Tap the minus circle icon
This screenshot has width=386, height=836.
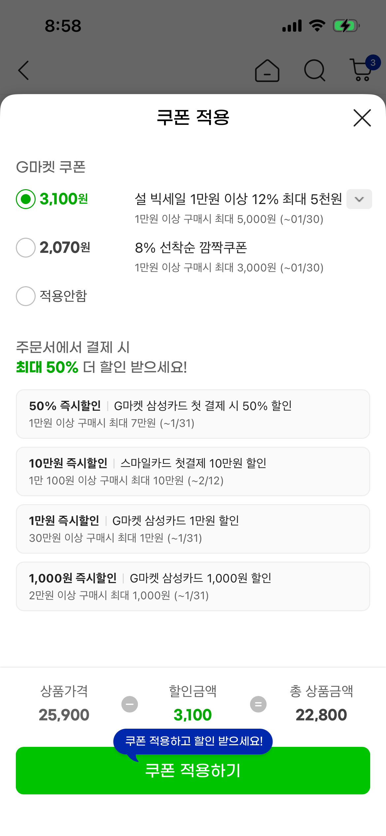(x=130, y=704)
